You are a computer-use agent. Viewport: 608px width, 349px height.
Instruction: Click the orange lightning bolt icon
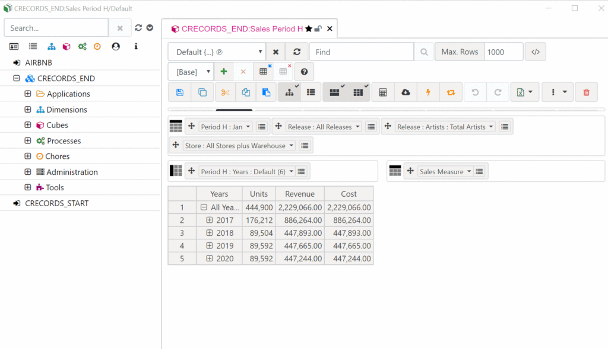[428, 92]
